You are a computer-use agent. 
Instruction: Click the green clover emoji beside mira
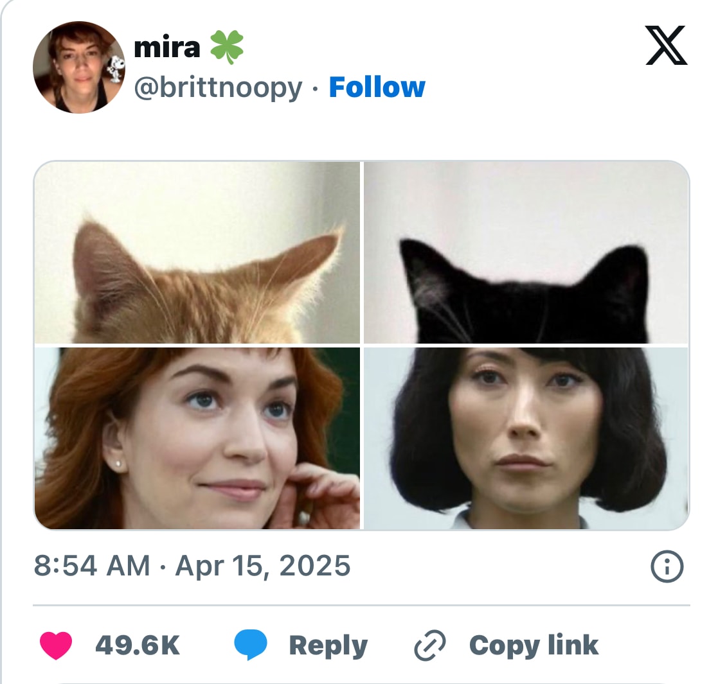click(x=227, y=48)
